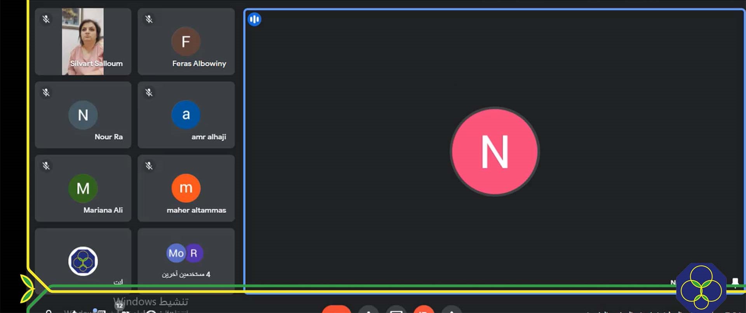The height and width of the screenshot is (313, 746).
Task: Click the muted microphone icon on Nour Ra's tile
Action: tap(46, 92)
